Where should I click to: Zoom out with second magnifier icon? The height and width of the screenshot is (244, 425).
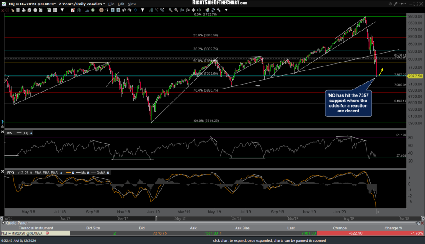coord(176,10)
